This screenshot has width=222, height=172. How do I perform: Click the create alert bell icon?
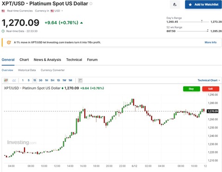click(175, 5)
